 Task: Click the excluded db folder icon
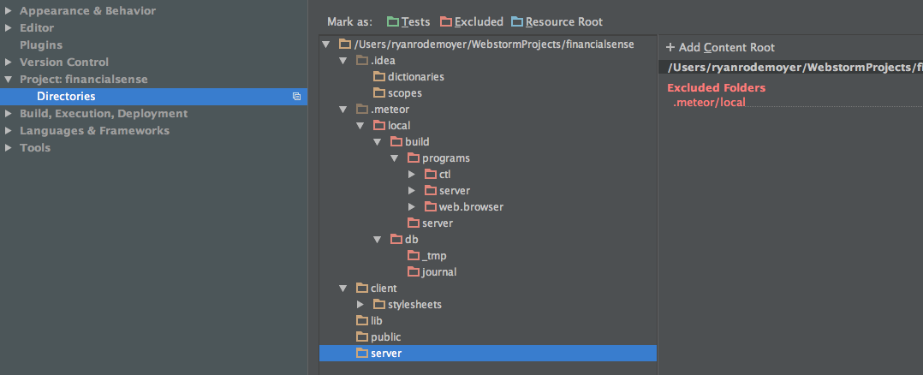click(396, 240)
